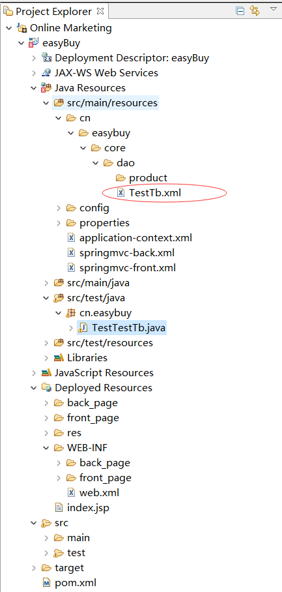Click the TestTestTb.java file icon

tap(84, 328)
